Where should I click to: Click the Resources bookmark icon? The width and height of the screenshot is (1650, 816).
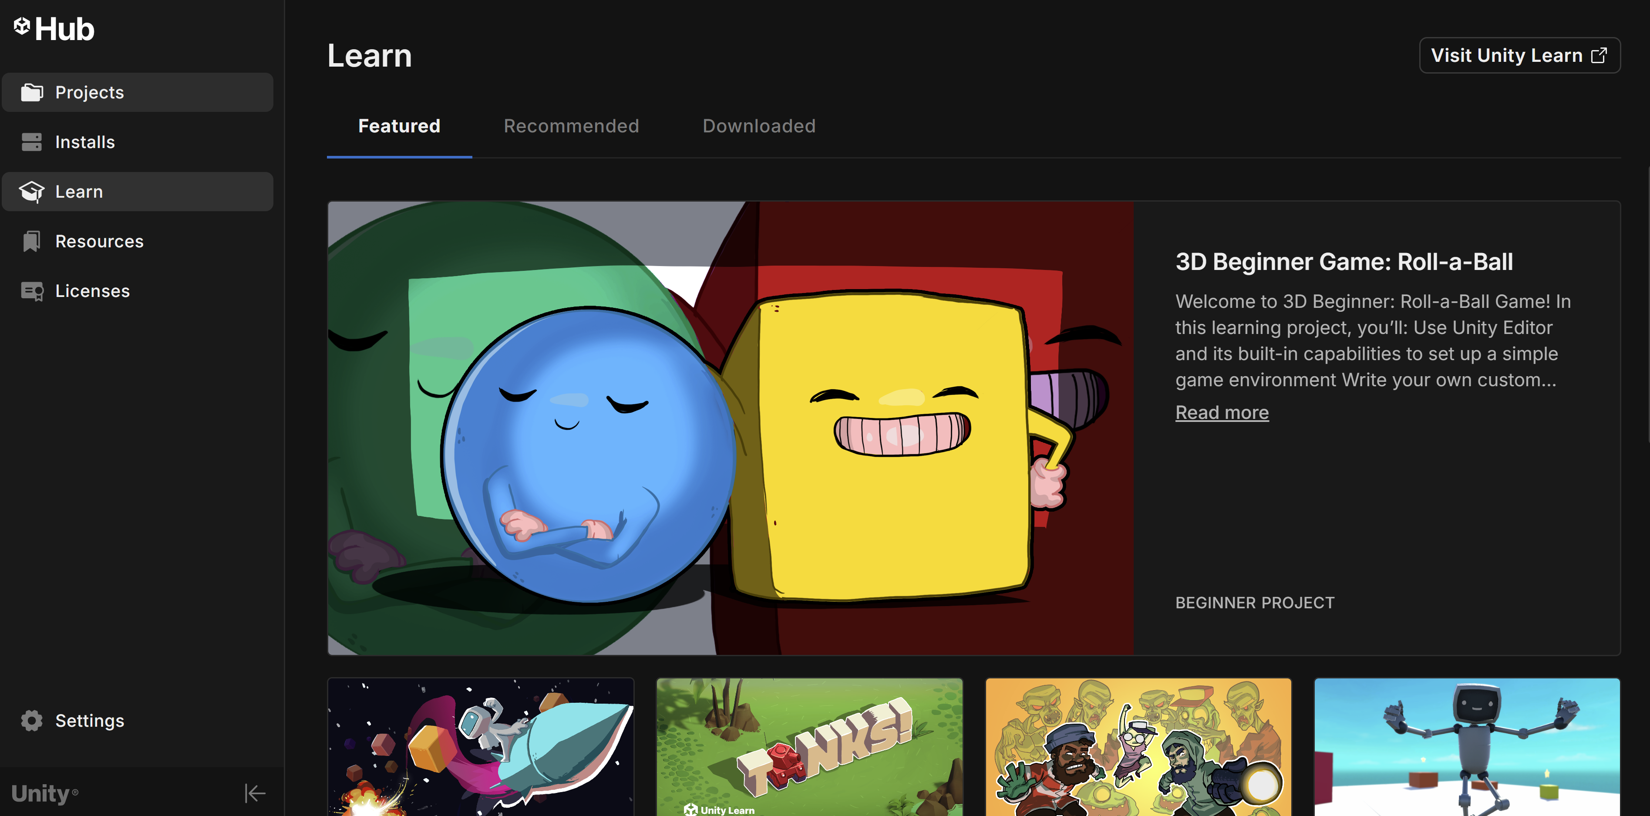[x=31, y=242]
